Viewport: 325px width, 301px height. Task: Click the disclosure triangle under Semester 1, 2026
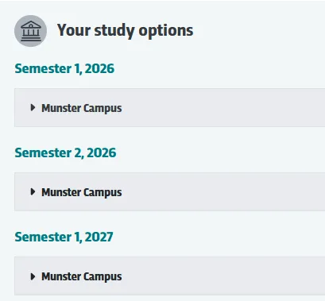33,107
